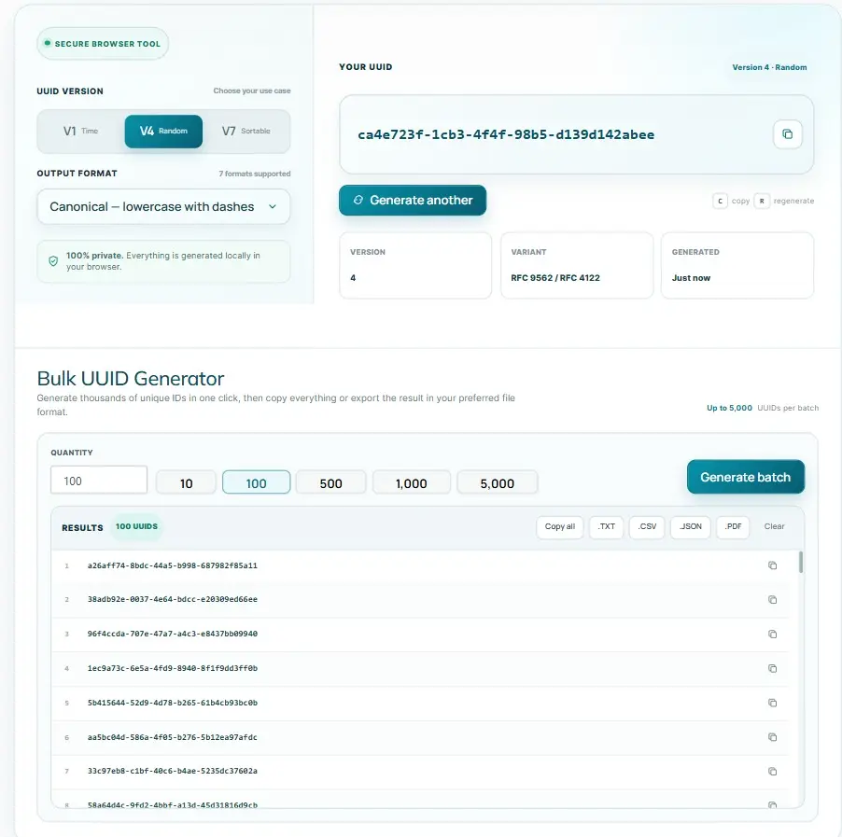
Task: Click the C keyboard shortcut key icon
Action: [x=720, y=201]
